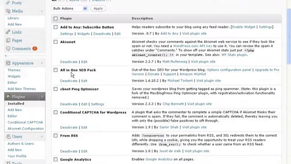Screen dimensions: 291x164
Task: Check the From RSS plugin checkbox
Action: click(55, 136)
